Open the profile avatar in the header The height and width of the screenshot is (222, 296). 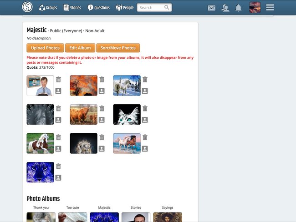(255, 7)
